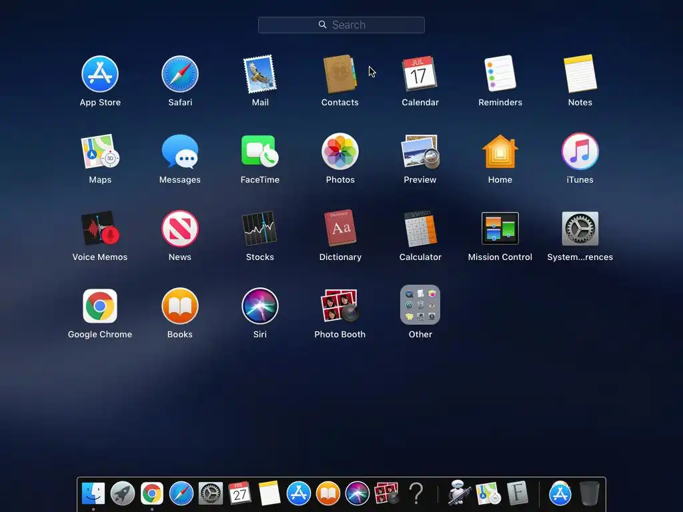The height and width of the screenshot is (512, 683).
Task: Activate Siri from the Dock
Action: [358, 493]
